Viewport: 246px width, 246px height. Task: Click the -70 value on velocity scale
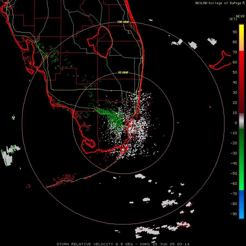point(234,194)
